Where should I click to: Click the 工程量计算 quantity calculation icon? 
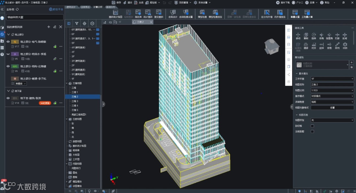(x=307, y=14)
